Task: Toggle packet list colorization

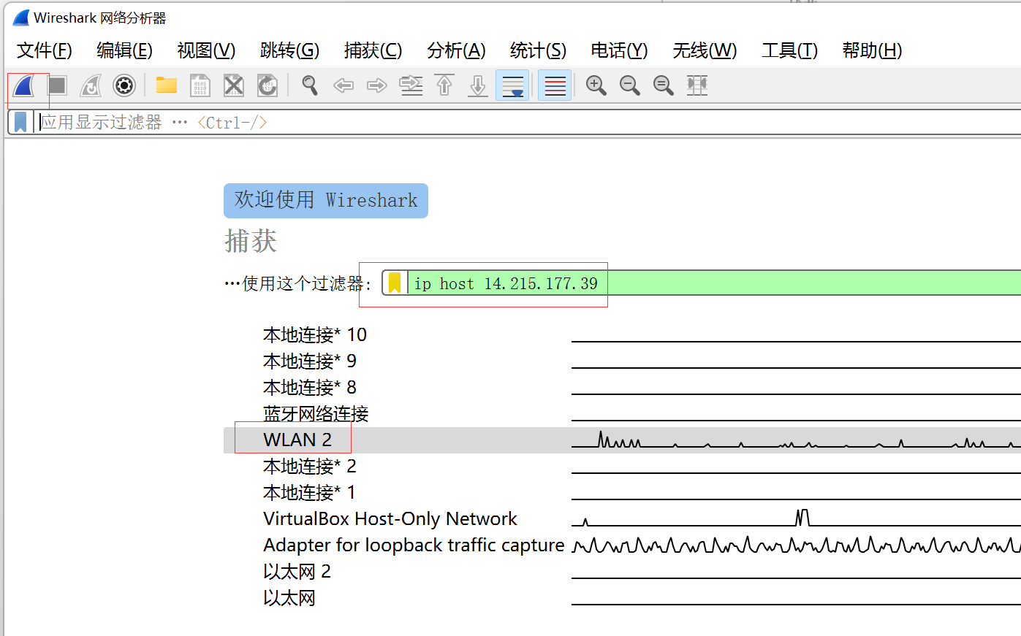Action: (x=555, y=85)
